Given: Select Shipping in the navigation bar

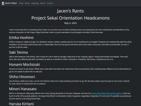Looking at the screenshot, I should point(35,3).
